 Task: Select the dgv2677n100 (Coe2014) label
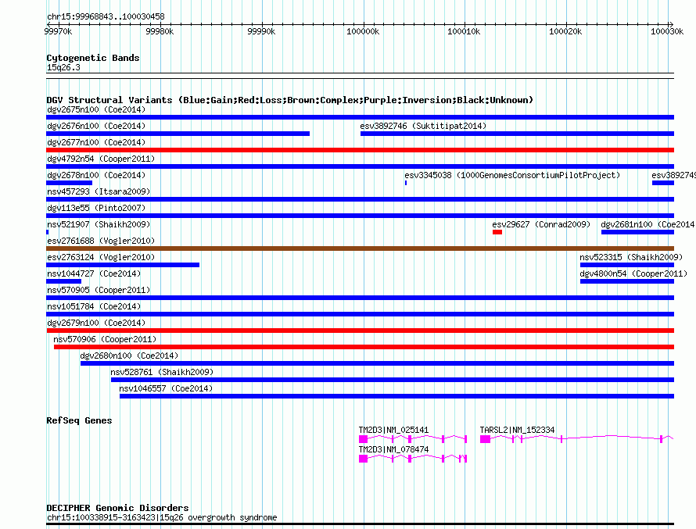(96, 142)
